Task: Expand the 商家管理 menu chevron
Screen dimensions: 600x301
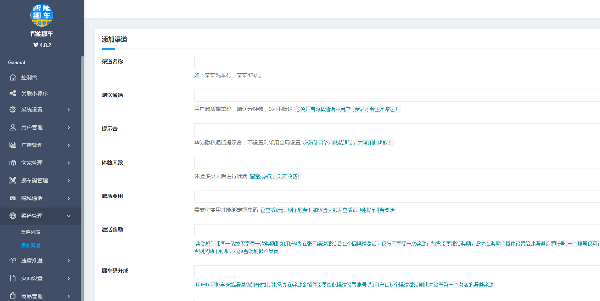Action: (x=69, y=163)
